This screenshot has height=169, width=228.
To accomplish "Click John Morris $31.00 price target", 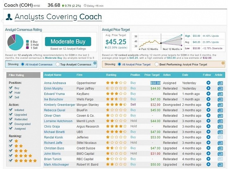I will 155,153.
